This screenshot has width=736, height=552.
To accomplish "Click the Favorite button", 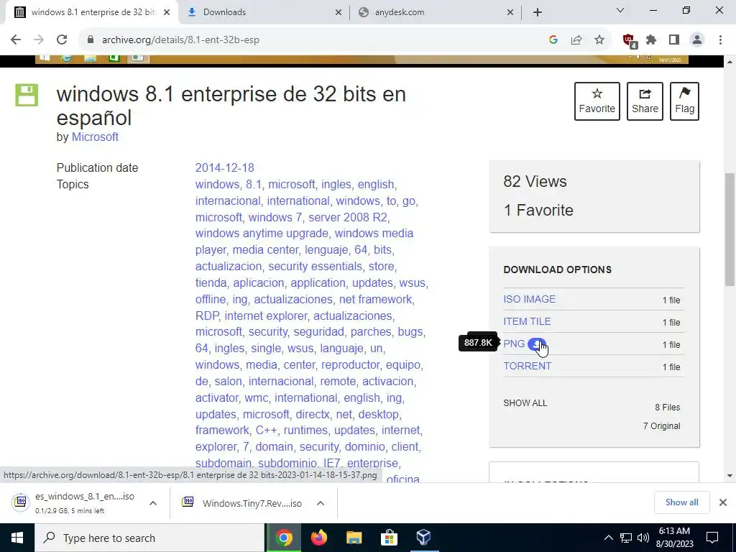I will [x=597, y=101].
